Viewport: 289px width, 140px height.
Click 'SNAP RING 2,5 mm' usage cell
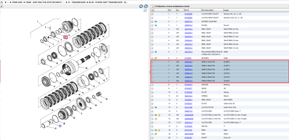coord(231,29)
